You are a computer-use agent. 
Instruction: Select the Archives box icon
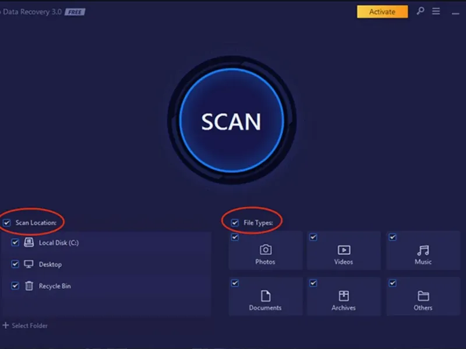pos(344,296)
